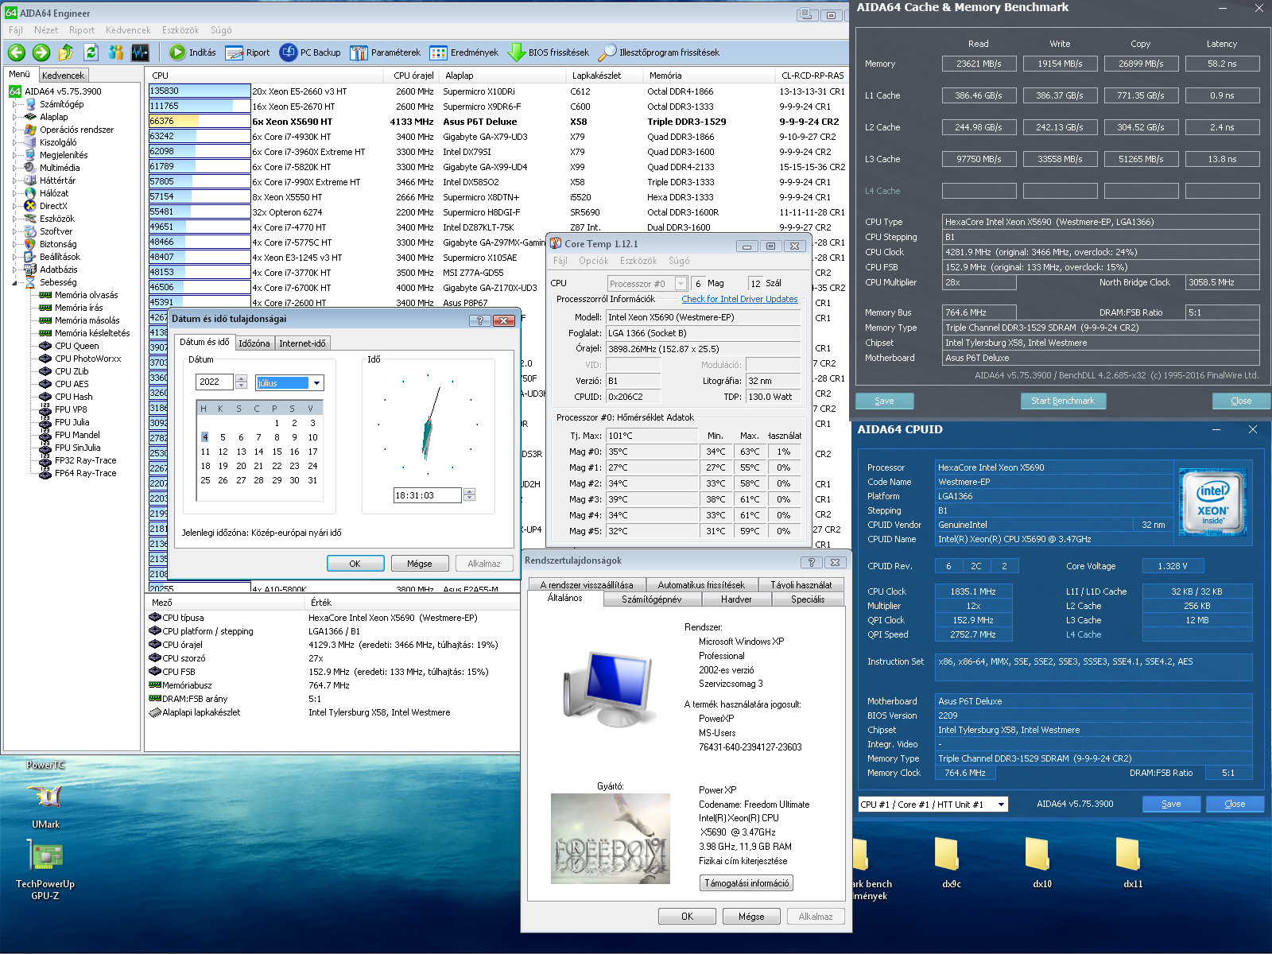Select the Alaplap tree node
This screenshot has height=954, width=1272.
pos(54,117)
